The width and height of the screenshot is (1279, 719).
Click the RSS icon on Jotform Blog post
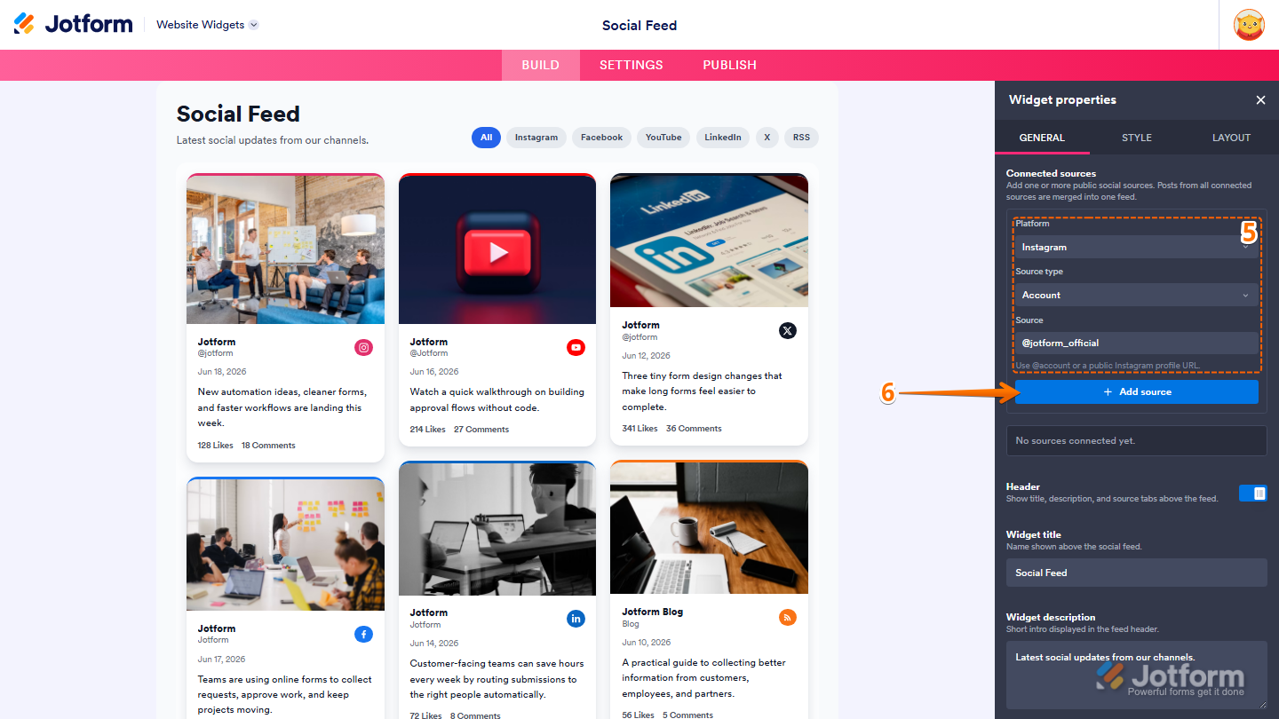pyautogui.click(x=788, y=618)
